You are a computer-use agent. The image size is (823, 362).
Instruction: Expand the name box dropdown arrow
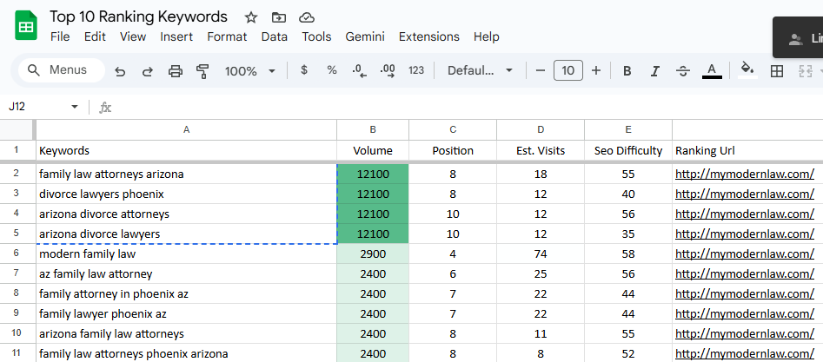tap(75, 107)
